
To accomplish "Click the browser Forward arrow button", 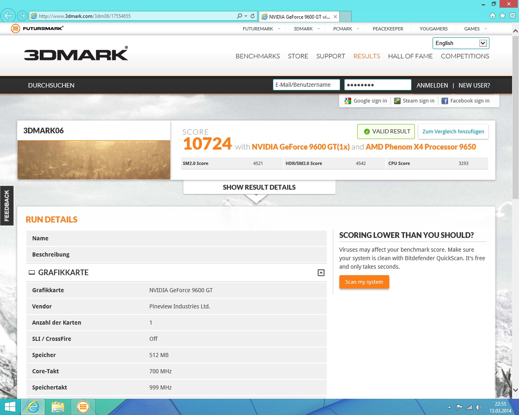I will pyautogui.click(x=22, y=16).
